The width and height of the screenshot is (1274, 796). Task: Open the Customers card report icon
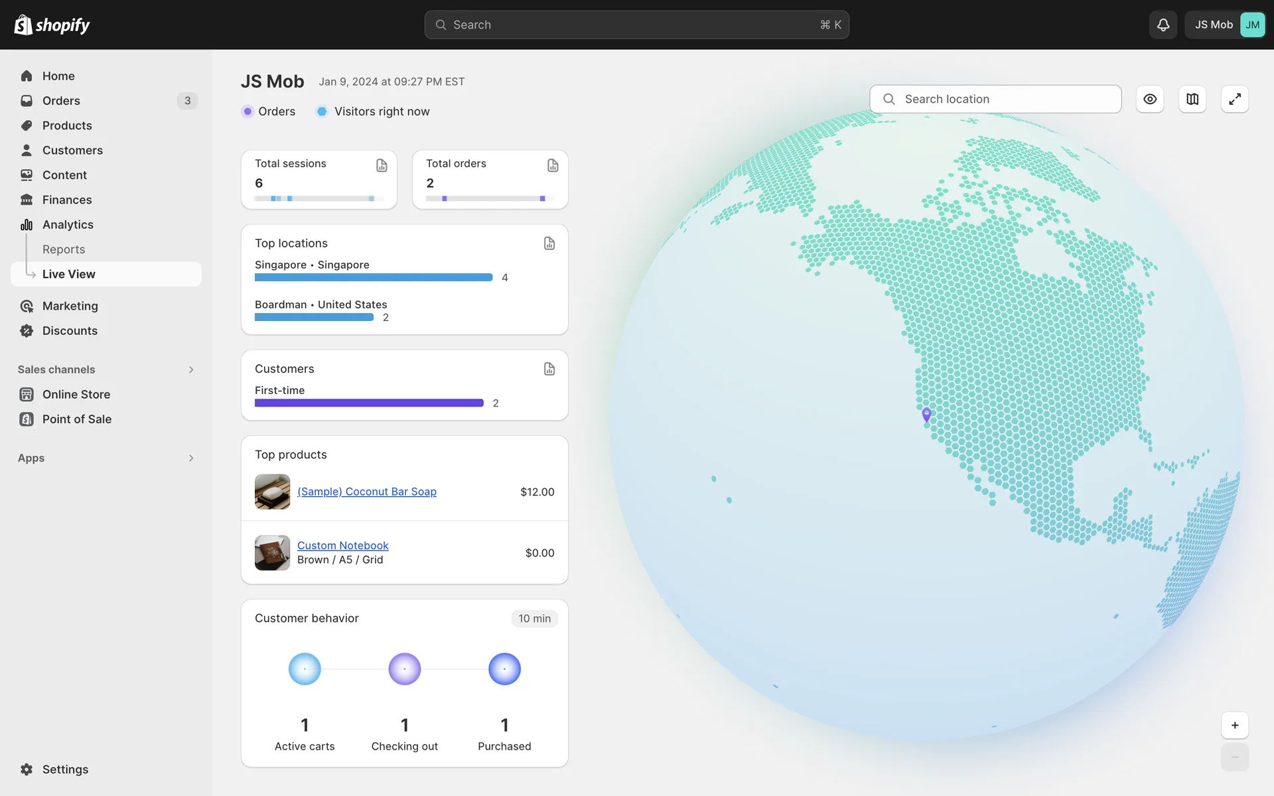click(x=549, y=369)
